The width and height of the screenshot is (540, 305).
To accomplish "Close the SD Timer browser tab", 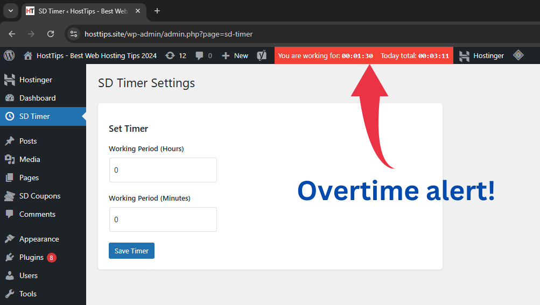I will click(x=138, y=11).
